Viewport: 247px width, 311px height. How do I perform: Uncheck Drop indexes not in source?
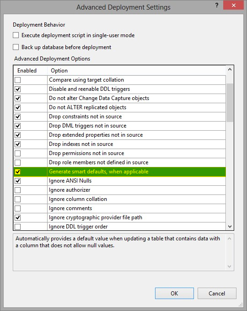pos(17,144)
